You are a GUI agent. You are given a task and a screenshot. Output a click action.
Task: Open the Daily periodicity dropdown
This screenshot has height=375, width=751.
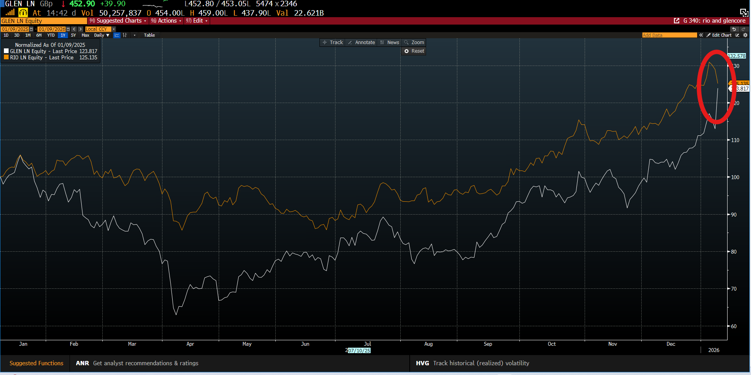pos(102,35)
